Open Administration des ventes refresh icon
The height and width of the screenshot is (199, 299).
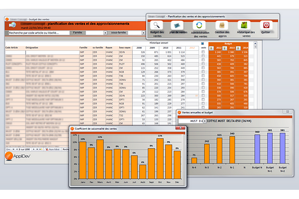(x=200, y=25)
